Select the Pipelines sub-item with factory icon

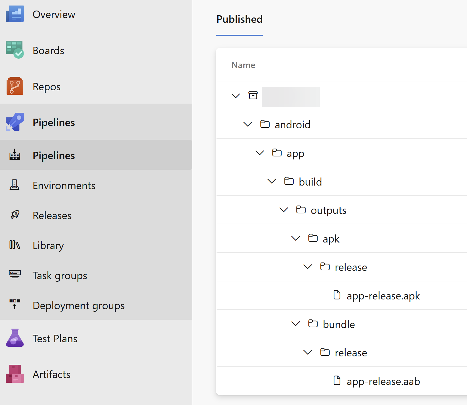pos(54,155)
